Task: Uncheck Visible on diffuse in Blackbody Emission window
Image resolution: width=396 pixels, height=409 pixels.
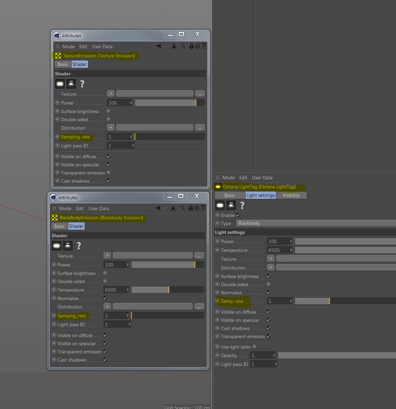Action: pyautogui.click(x=105, y=335)
